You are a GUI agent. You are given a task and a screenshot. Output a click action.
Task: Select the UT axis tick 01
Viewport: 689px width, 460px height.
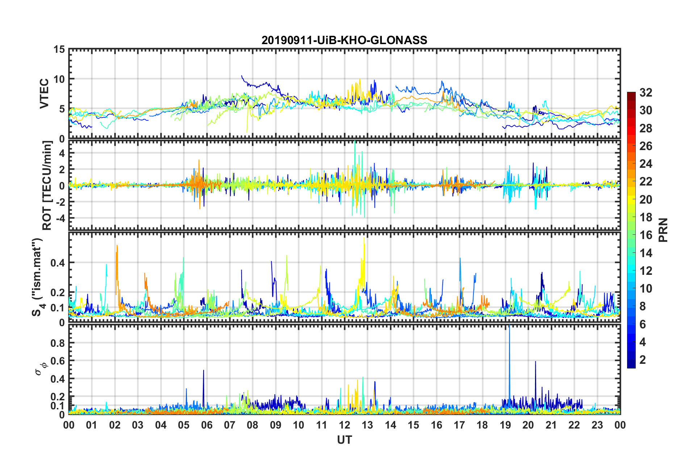point(92,425)
